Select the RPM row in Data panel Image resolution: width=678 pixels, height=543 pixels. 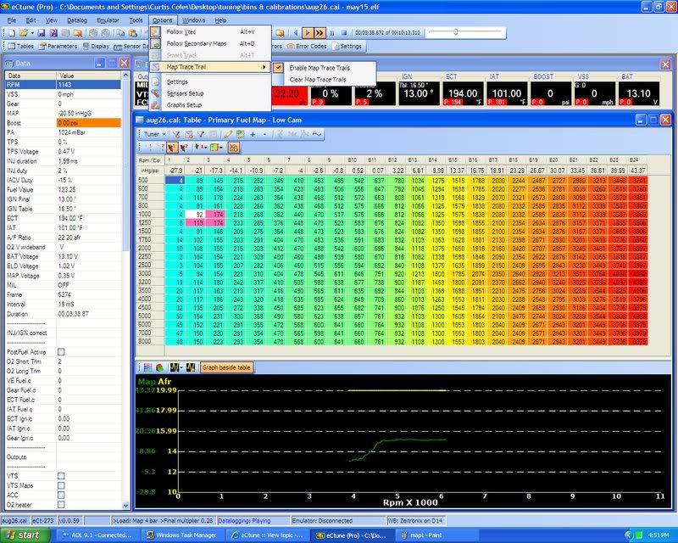point(63,85)
